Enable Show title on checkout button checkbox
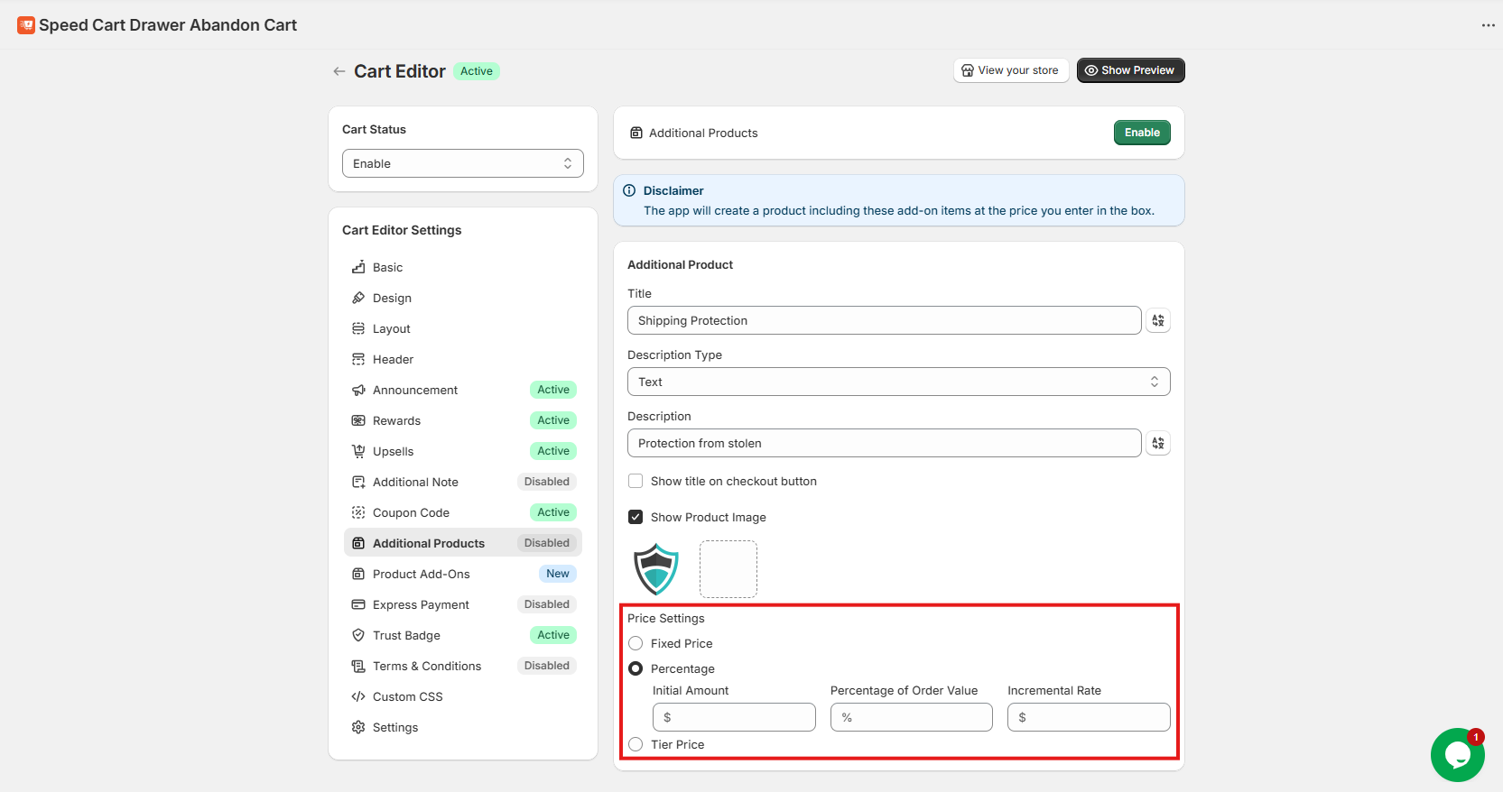The width and height of the screenshot is (1503, 792). click(636, 481)
